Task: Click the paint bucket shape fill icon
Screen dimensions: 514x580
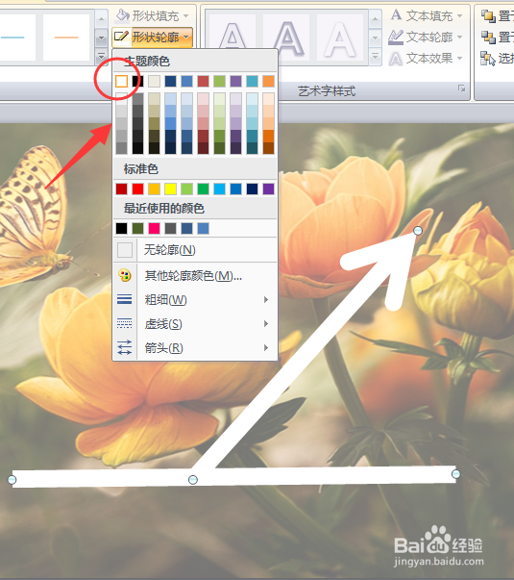Action: pos(122,15)
